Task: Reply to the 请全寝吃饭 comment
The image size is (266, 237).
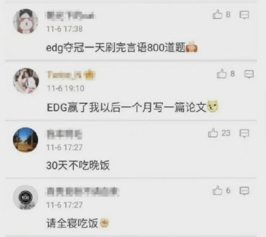Action: coord(244,191)
